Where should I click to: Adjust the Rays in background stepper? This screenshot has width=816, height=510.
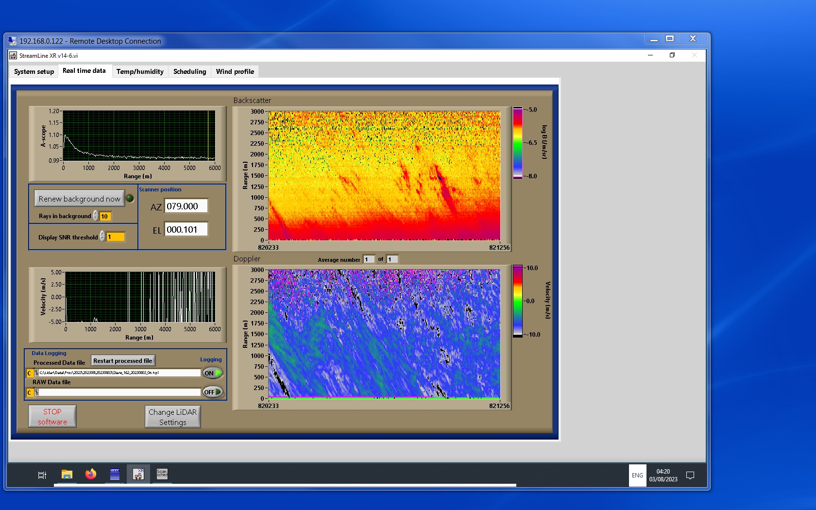click(x=96, y=216)
